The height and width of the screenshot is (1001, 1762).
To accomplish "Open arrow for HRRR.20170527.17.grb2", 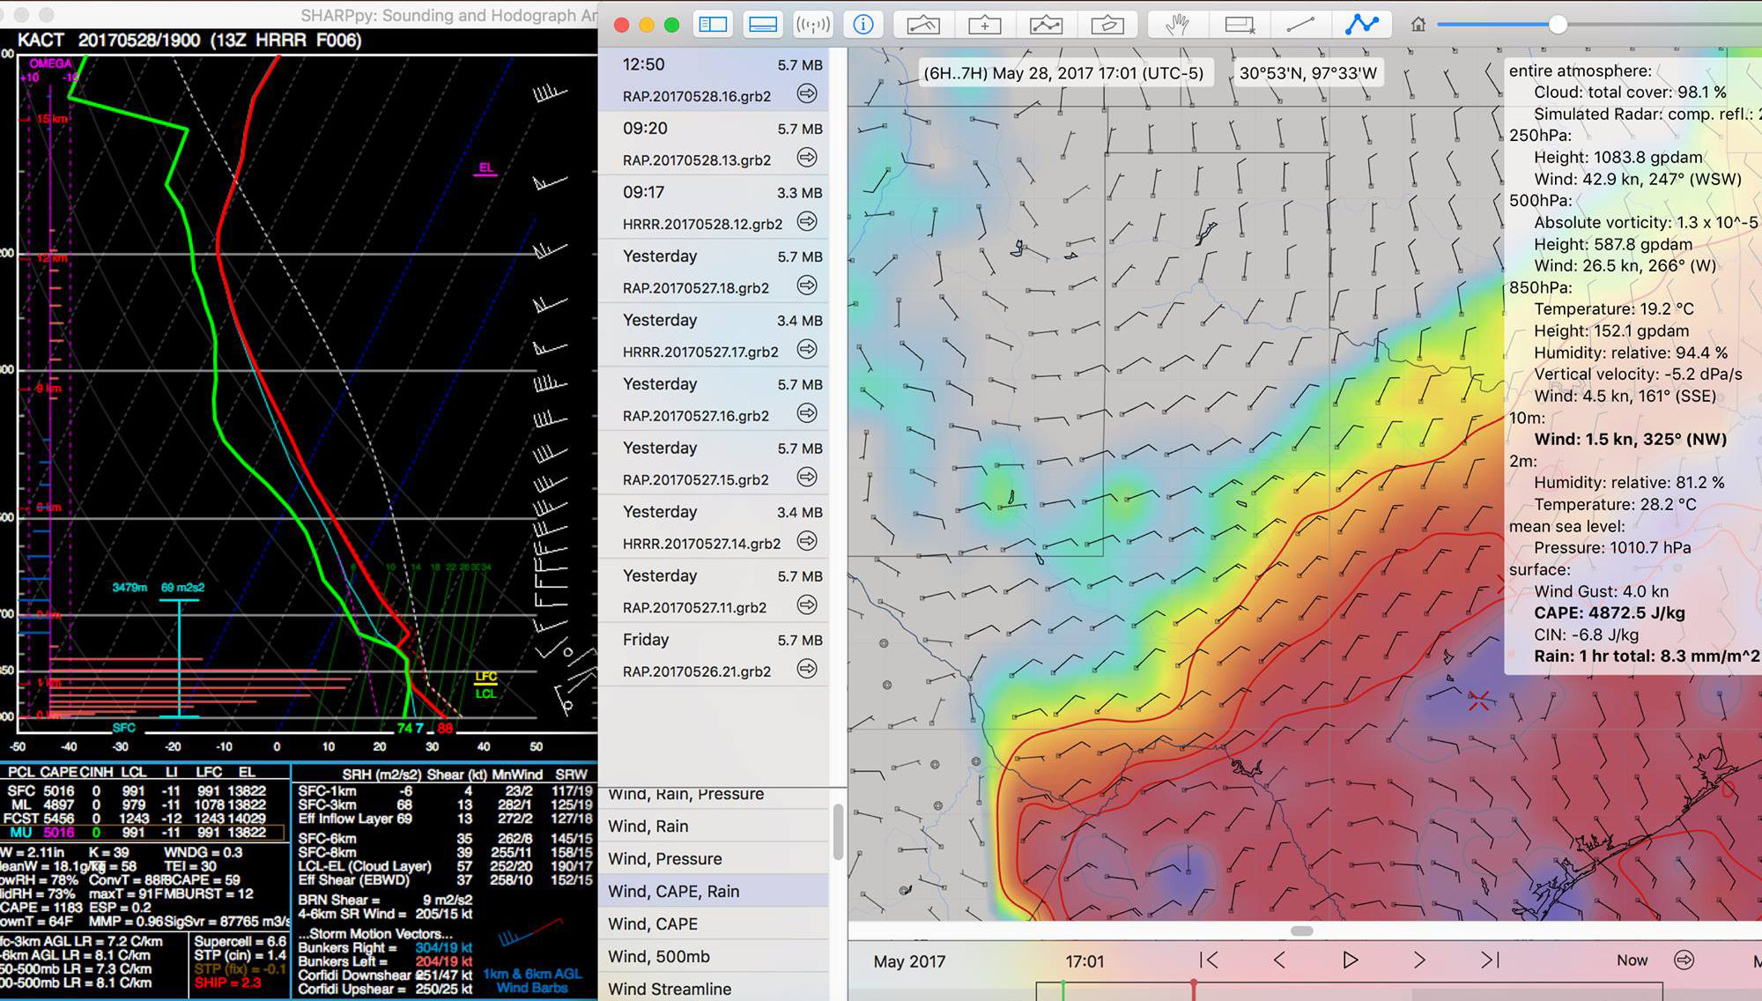I will coord(807,349).
